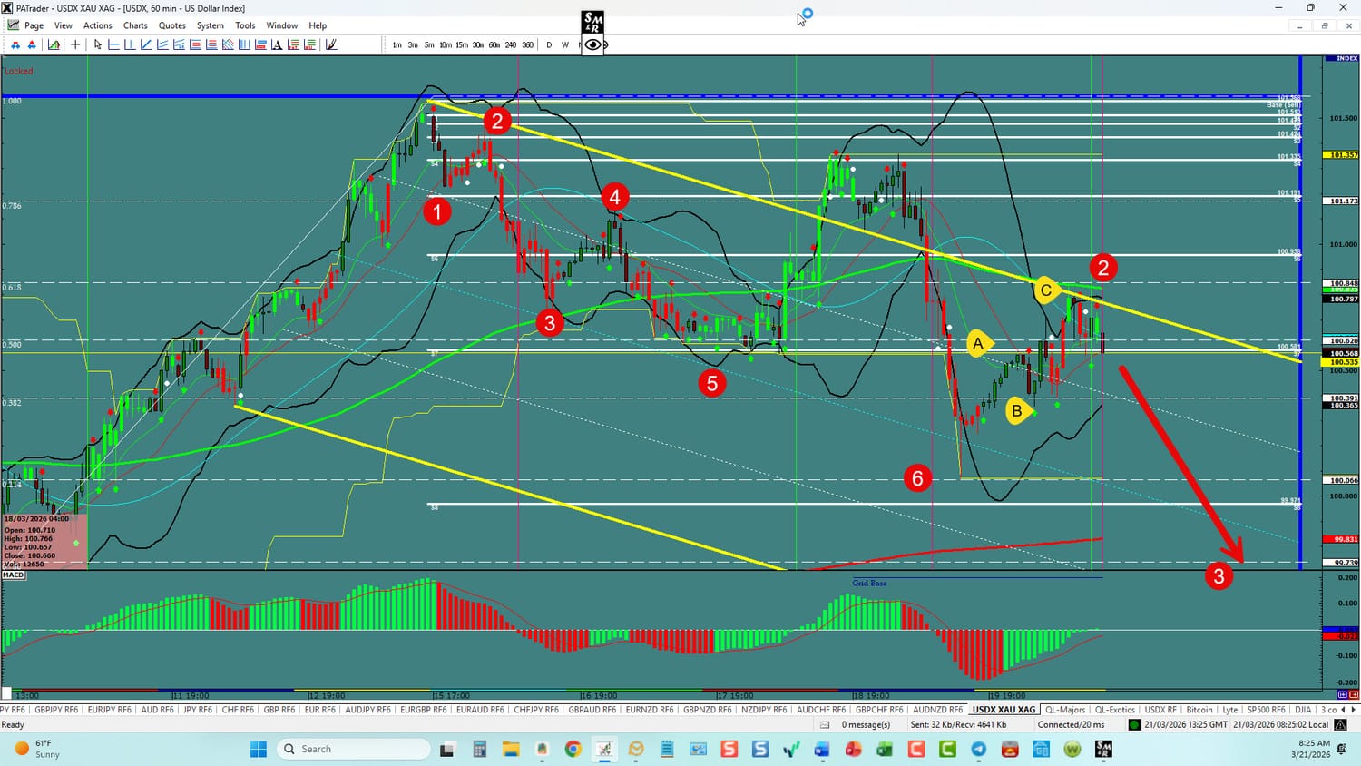Click the '0 message(s)' status text
1361x766 pixels.
click(866, 725)
